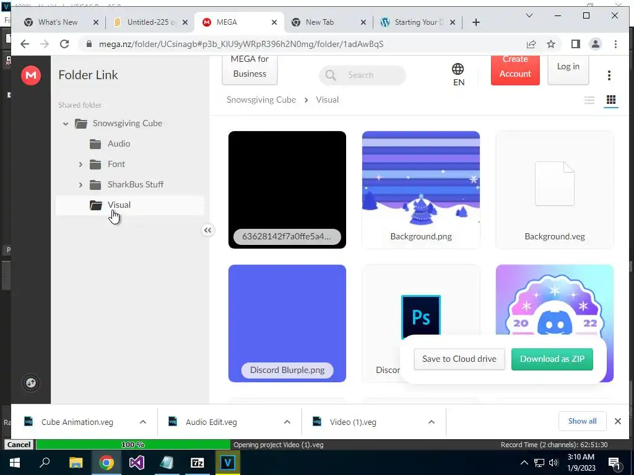Close the MEGA tab
Viewport: 634px width, 475px height.
[274, 22]
